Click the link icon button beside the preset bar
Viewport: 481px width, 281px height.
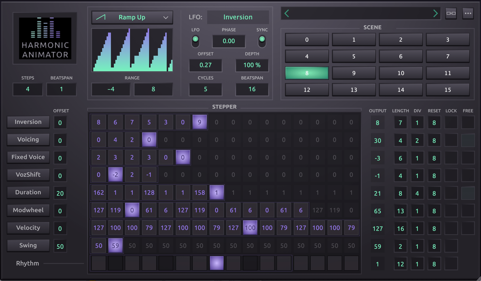pos(451,13)
